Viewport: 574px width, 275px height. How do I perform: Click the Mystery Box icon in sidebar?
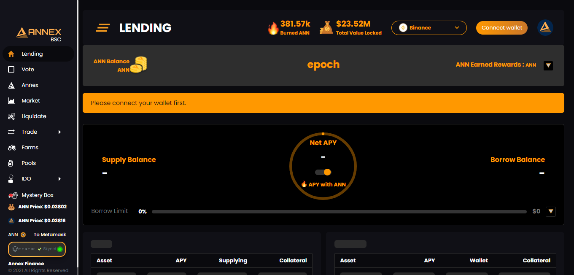13,195
